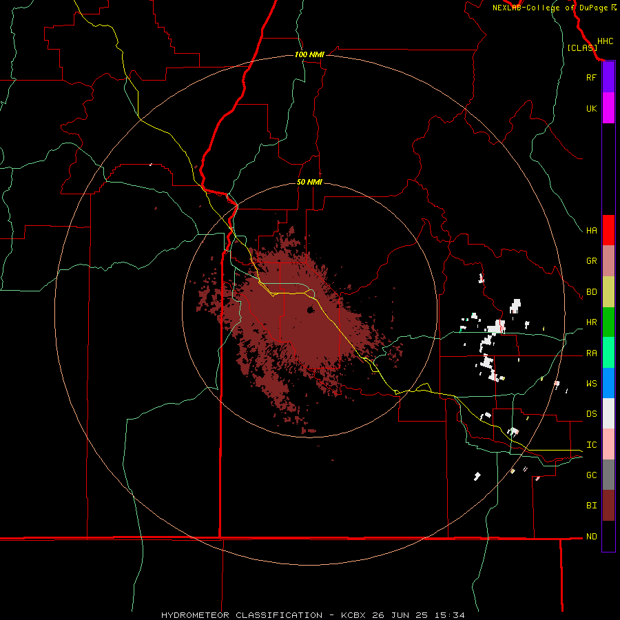
Task: Click the HHC product code label
Action: pyautogui.click(x=605, y=41)
